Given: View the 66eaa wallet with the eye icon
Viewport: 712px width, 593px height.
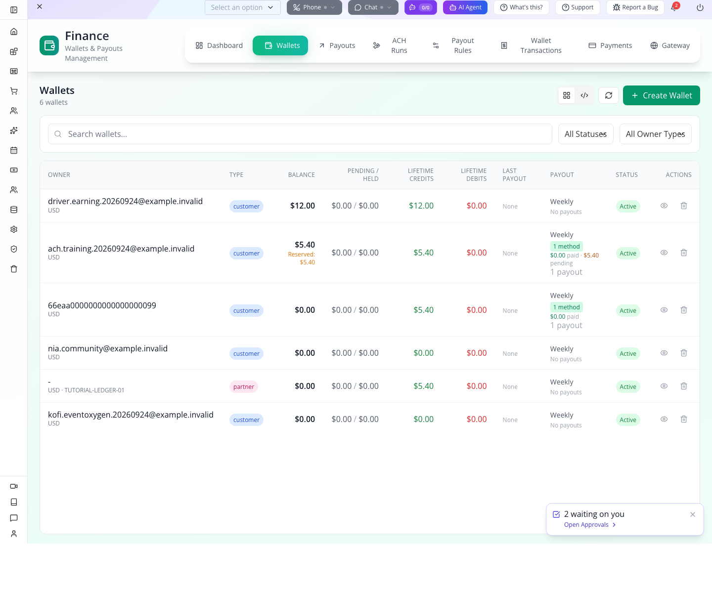Looking at the screenshot, I should pyautogui.click(x=664, y=310).
